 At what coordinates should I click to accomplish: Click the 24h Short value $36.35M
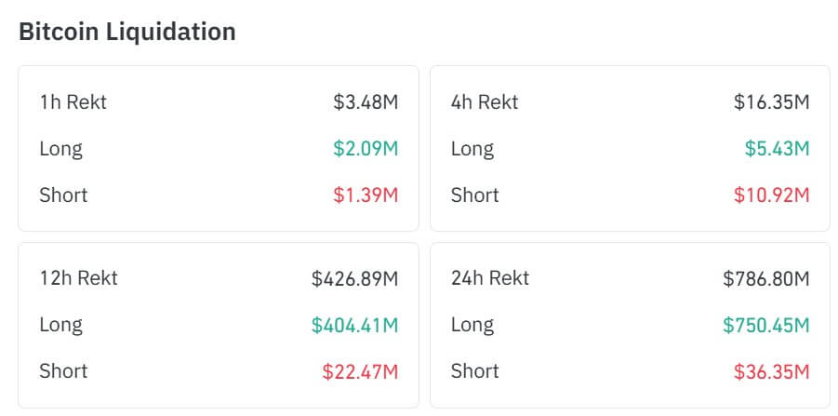(772, 371)
